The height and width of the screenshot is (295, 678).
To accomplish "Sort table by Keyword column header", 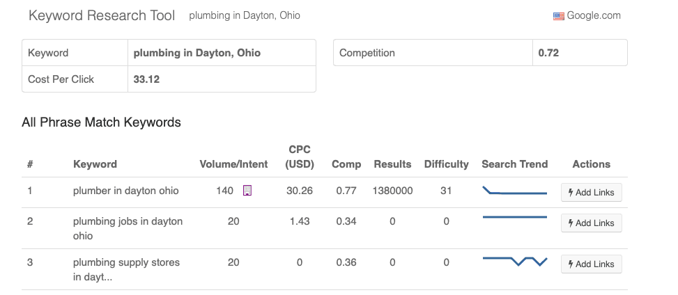I will pos(95,164).
